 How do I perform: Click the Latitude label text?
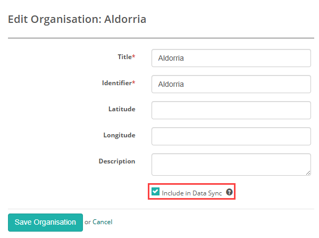[122, 109]
